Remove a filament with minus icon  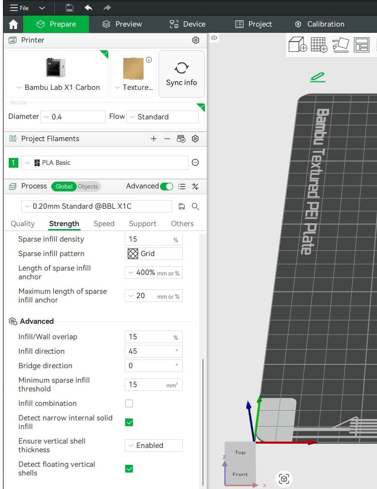point(167,139)
